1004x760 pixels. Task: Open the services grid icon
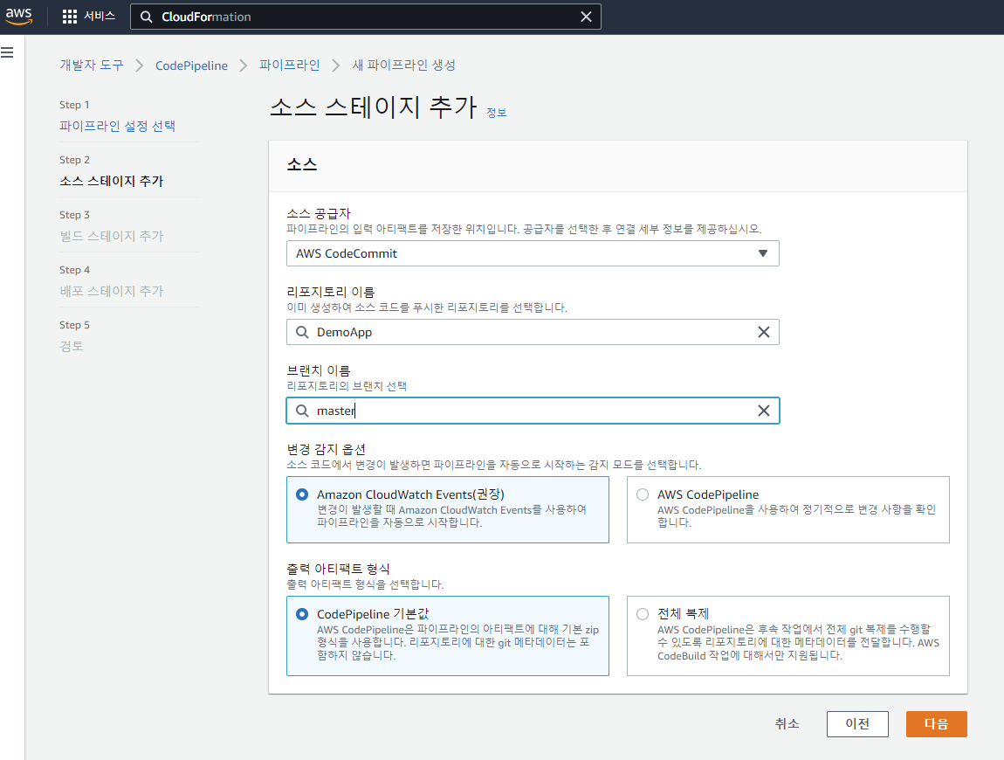pos(69,17)
